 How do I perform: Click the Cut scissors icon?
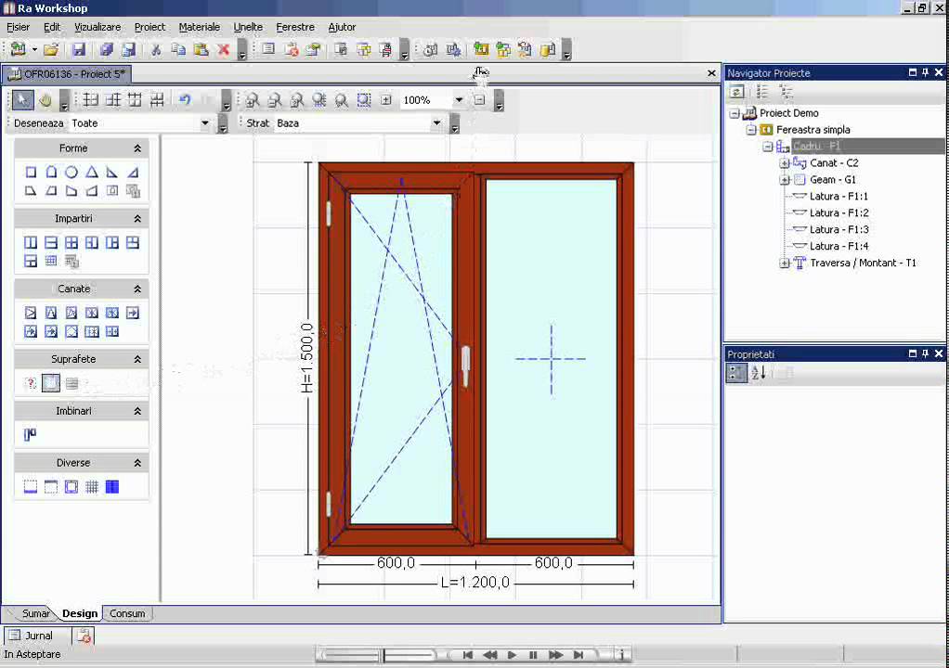click(x=156, y=49)
